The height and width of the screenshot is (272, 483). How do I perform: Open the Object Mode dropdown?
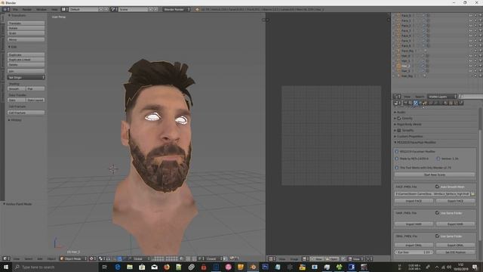[73, 258]
